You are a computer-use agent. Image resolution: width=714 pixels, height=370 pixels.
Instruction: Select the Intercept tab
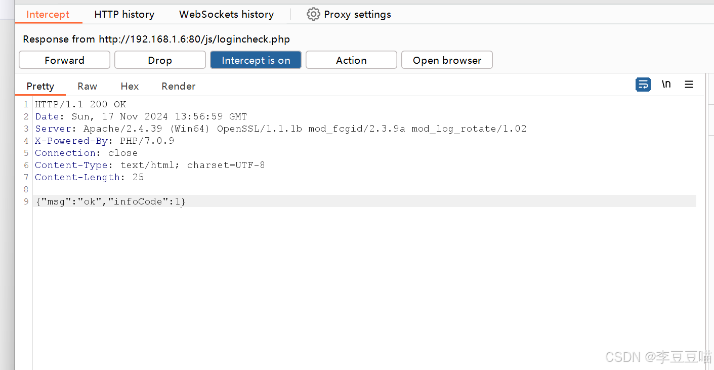[48, 14]
